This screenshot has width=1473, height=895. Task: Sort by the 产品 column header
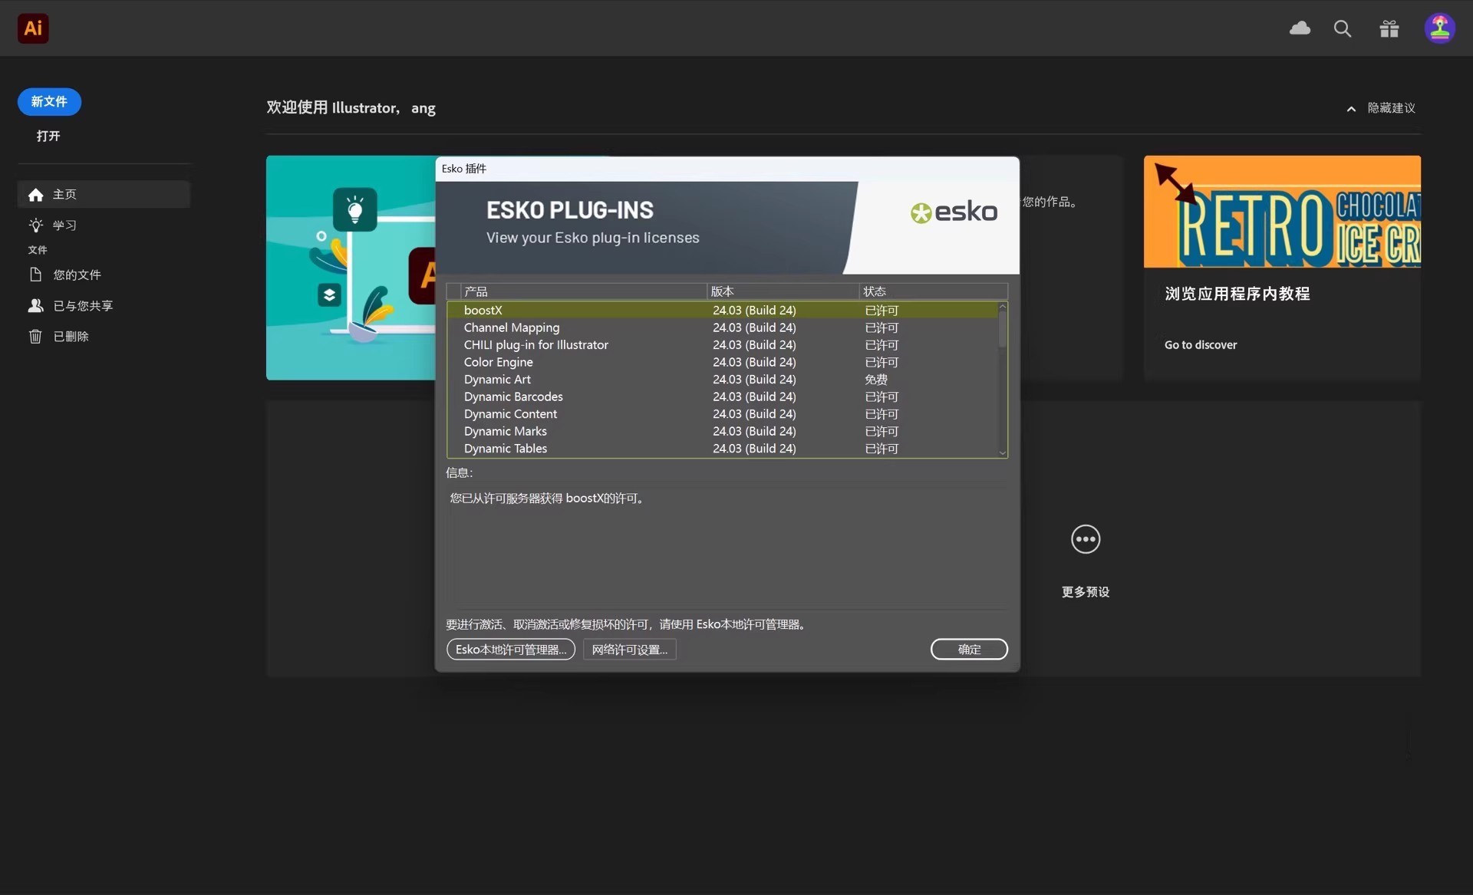[x=584, y=291]
